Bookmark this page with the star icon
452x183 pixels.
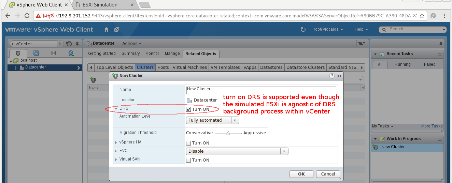[x=422, y=16]
